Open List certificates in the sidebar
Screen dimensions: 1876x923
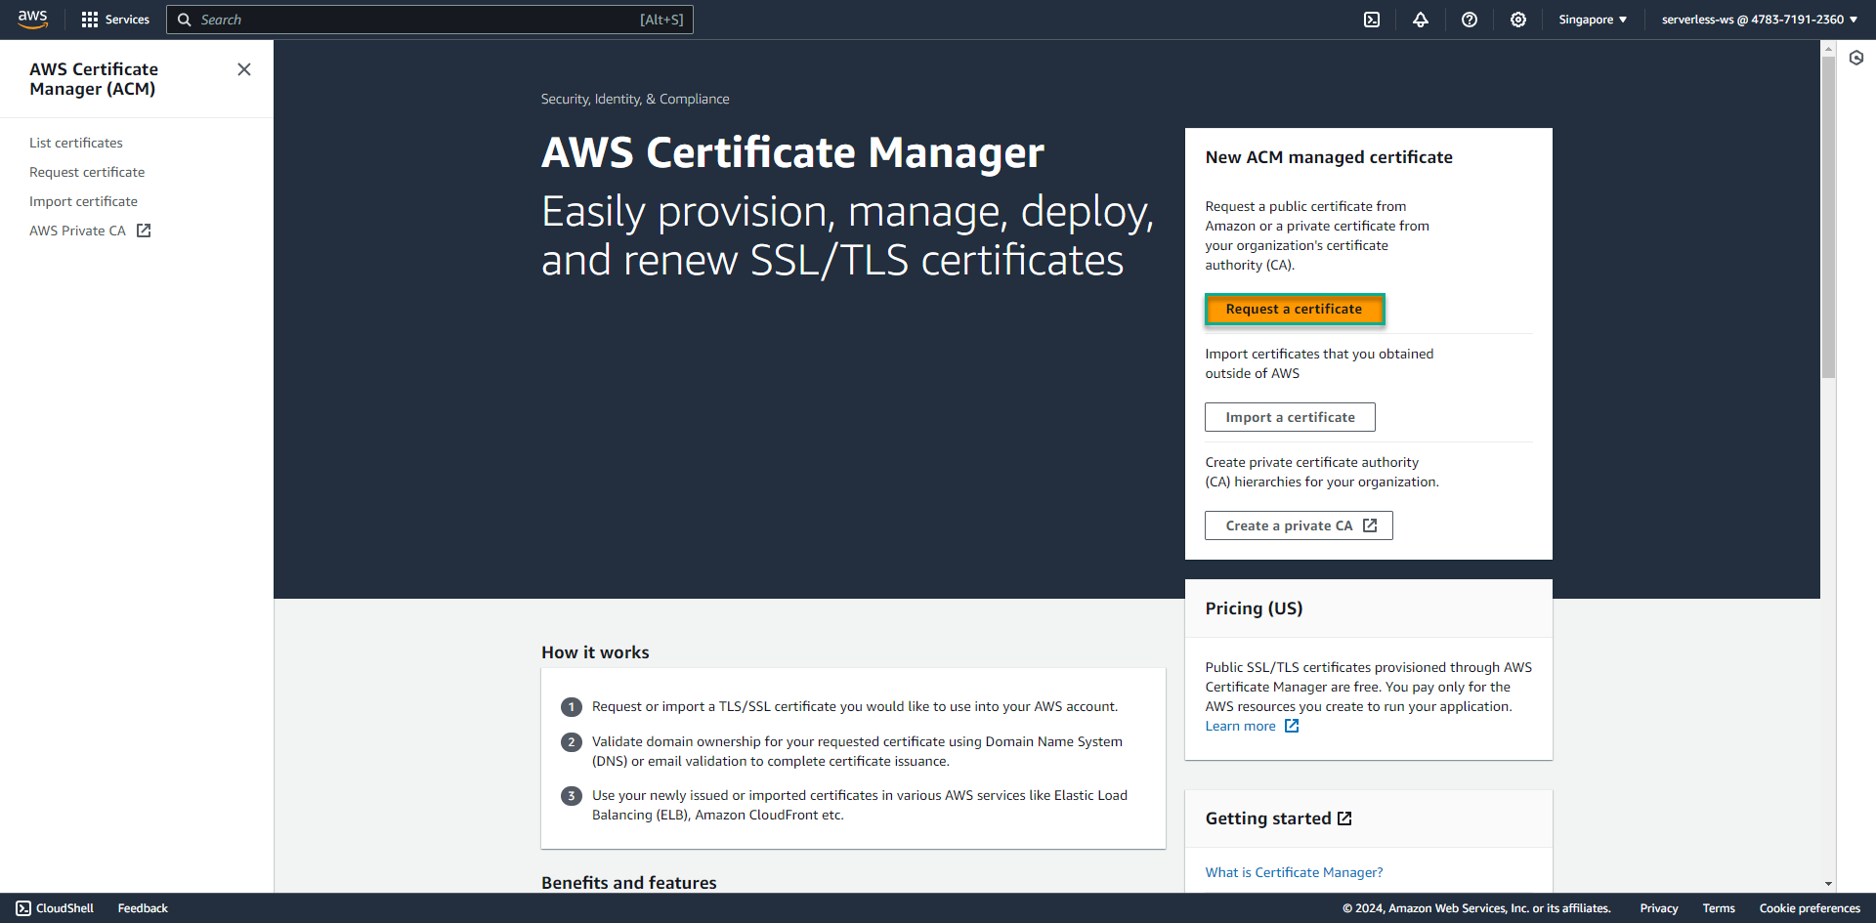76,143
